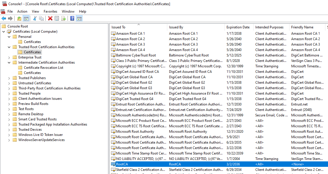Image resolution: width=328 pixels, height=174 pixels.
Task: Click the Copy icon in toolbar
Action: point(41,19)
